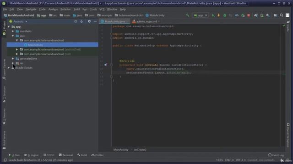This screenshot has width=293, height=164.
Task: Open the Android project view dropdown
Action: coord(18,21)
